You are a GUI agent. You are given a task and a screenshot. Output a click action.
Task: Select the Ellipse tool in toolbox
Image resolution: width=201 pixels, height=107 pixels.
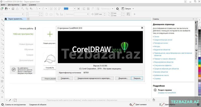click(2, 52)
